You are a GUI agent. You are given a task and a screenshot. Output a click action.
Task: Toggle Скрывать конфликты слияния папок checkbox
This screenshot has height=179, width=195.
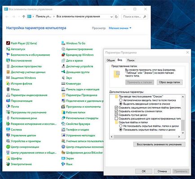[116, 111]
